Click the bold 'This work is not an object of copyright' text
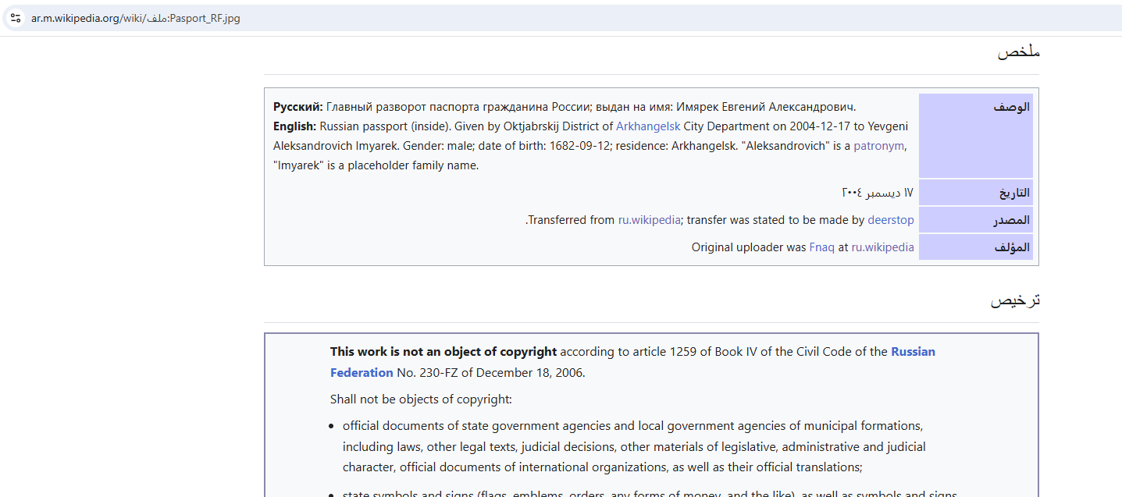The width and height of the screenshot is (1122, 497). tap(443, 352)
